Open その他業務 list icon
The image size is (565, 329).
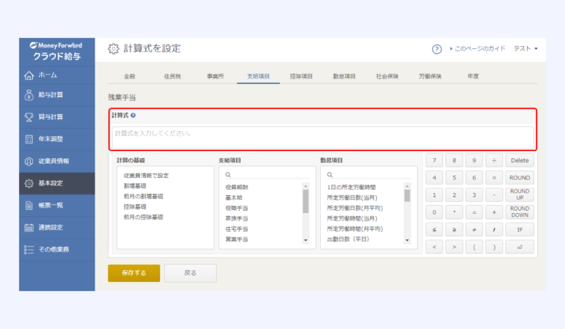coord(29,250)
